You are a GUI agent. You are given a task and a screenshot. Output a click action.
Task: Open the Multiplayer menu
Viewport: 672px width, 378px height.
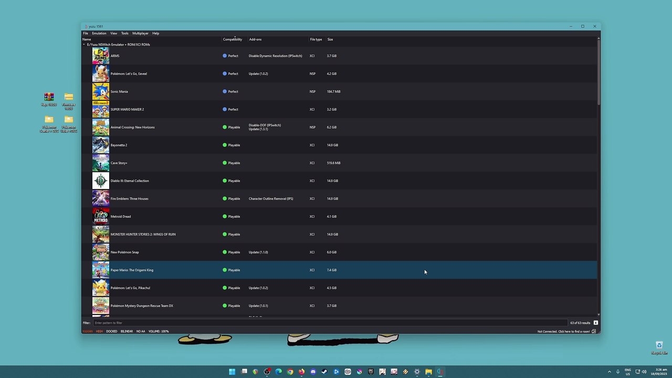pos(140,33)
